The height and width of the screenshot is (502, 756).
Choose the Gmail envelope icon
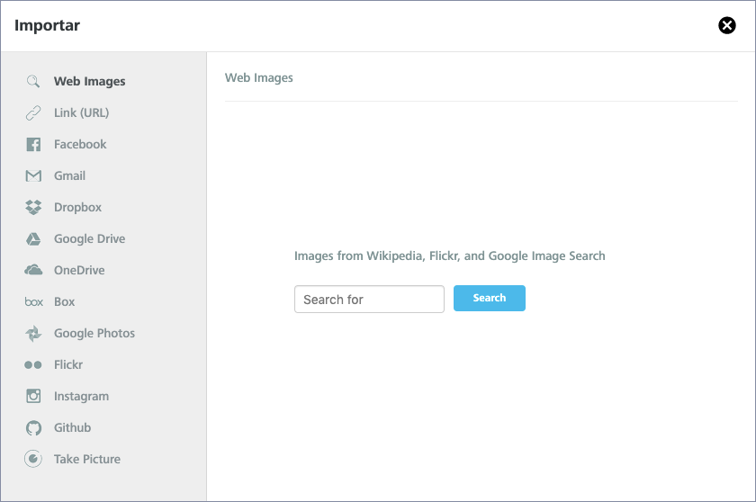[33, 175]
